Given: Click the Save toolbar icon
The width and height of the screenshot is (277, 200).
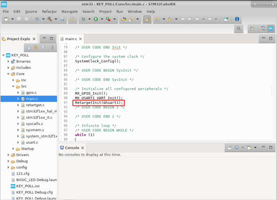Looking at the screenshot, I should tap(18, 19).
